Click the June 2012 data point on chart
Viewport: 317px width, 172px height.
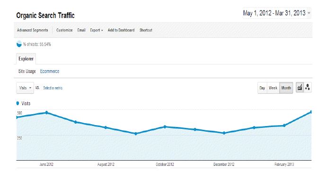[46, 112]
